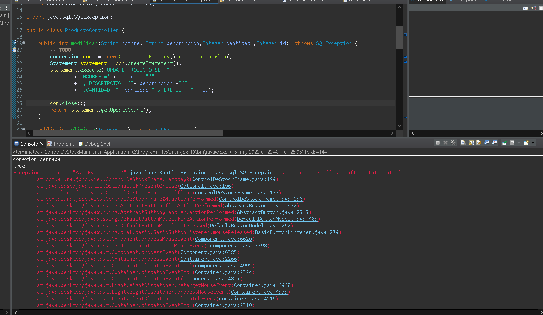Open Container.java:4948 stack trace link
543x315 pixels.
point(262,285)
